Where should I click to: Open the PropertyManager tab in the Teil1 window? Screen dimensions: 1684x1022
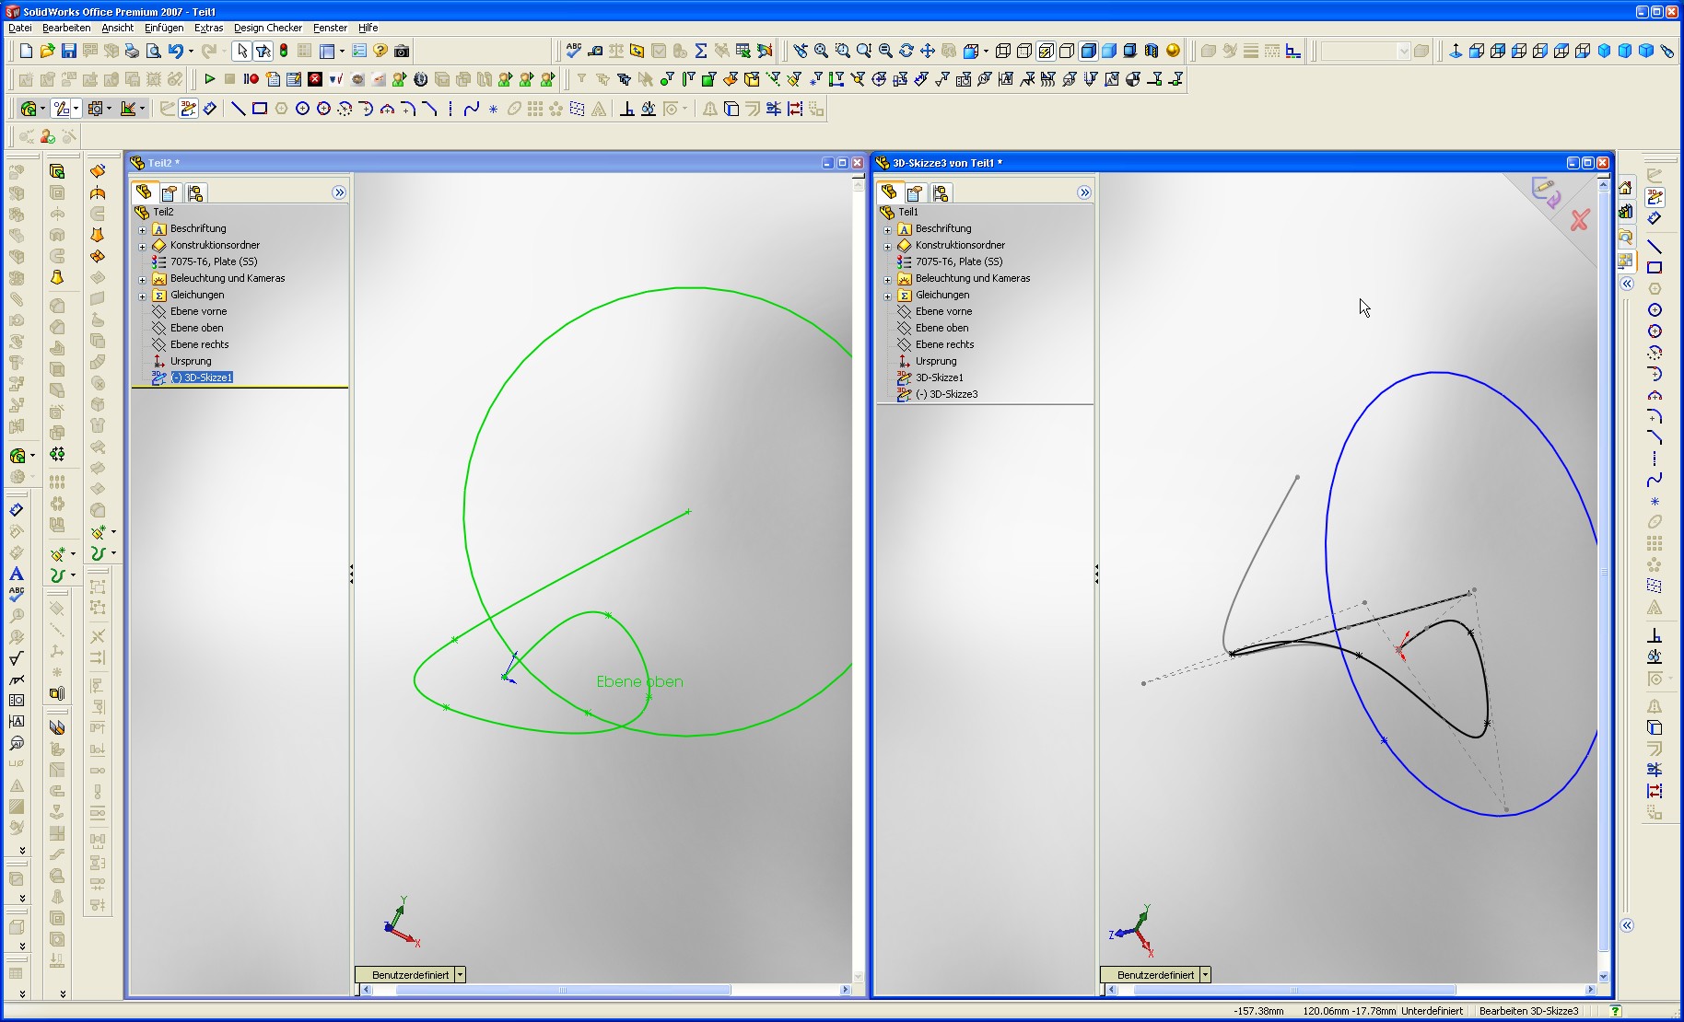click(x=914, y=192)
